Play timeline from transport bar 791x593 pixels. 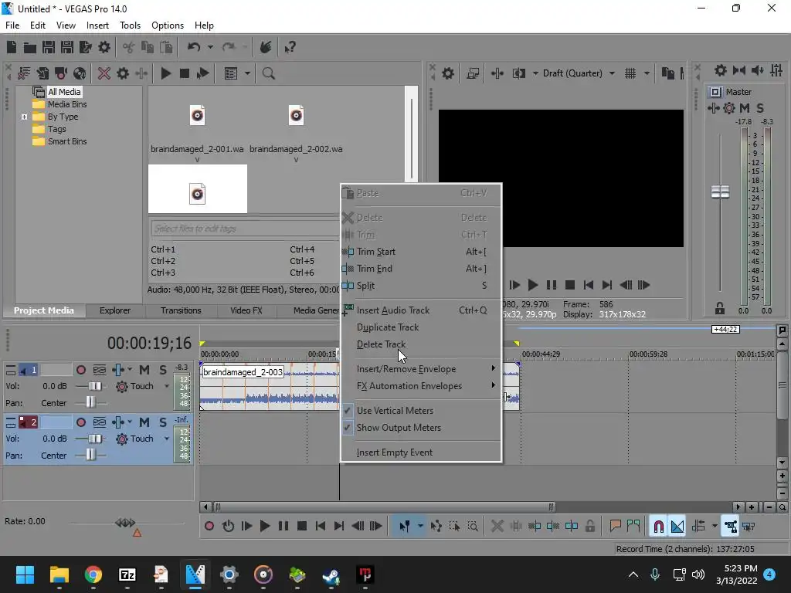point(264,526)
